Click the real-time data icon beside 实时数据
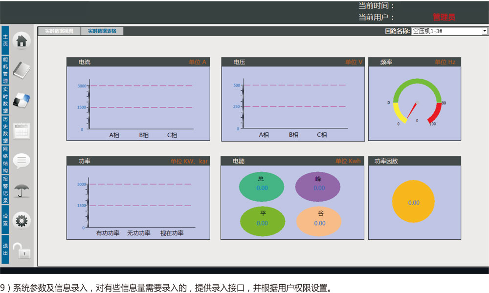489x293 pixels. click(21, 100)
